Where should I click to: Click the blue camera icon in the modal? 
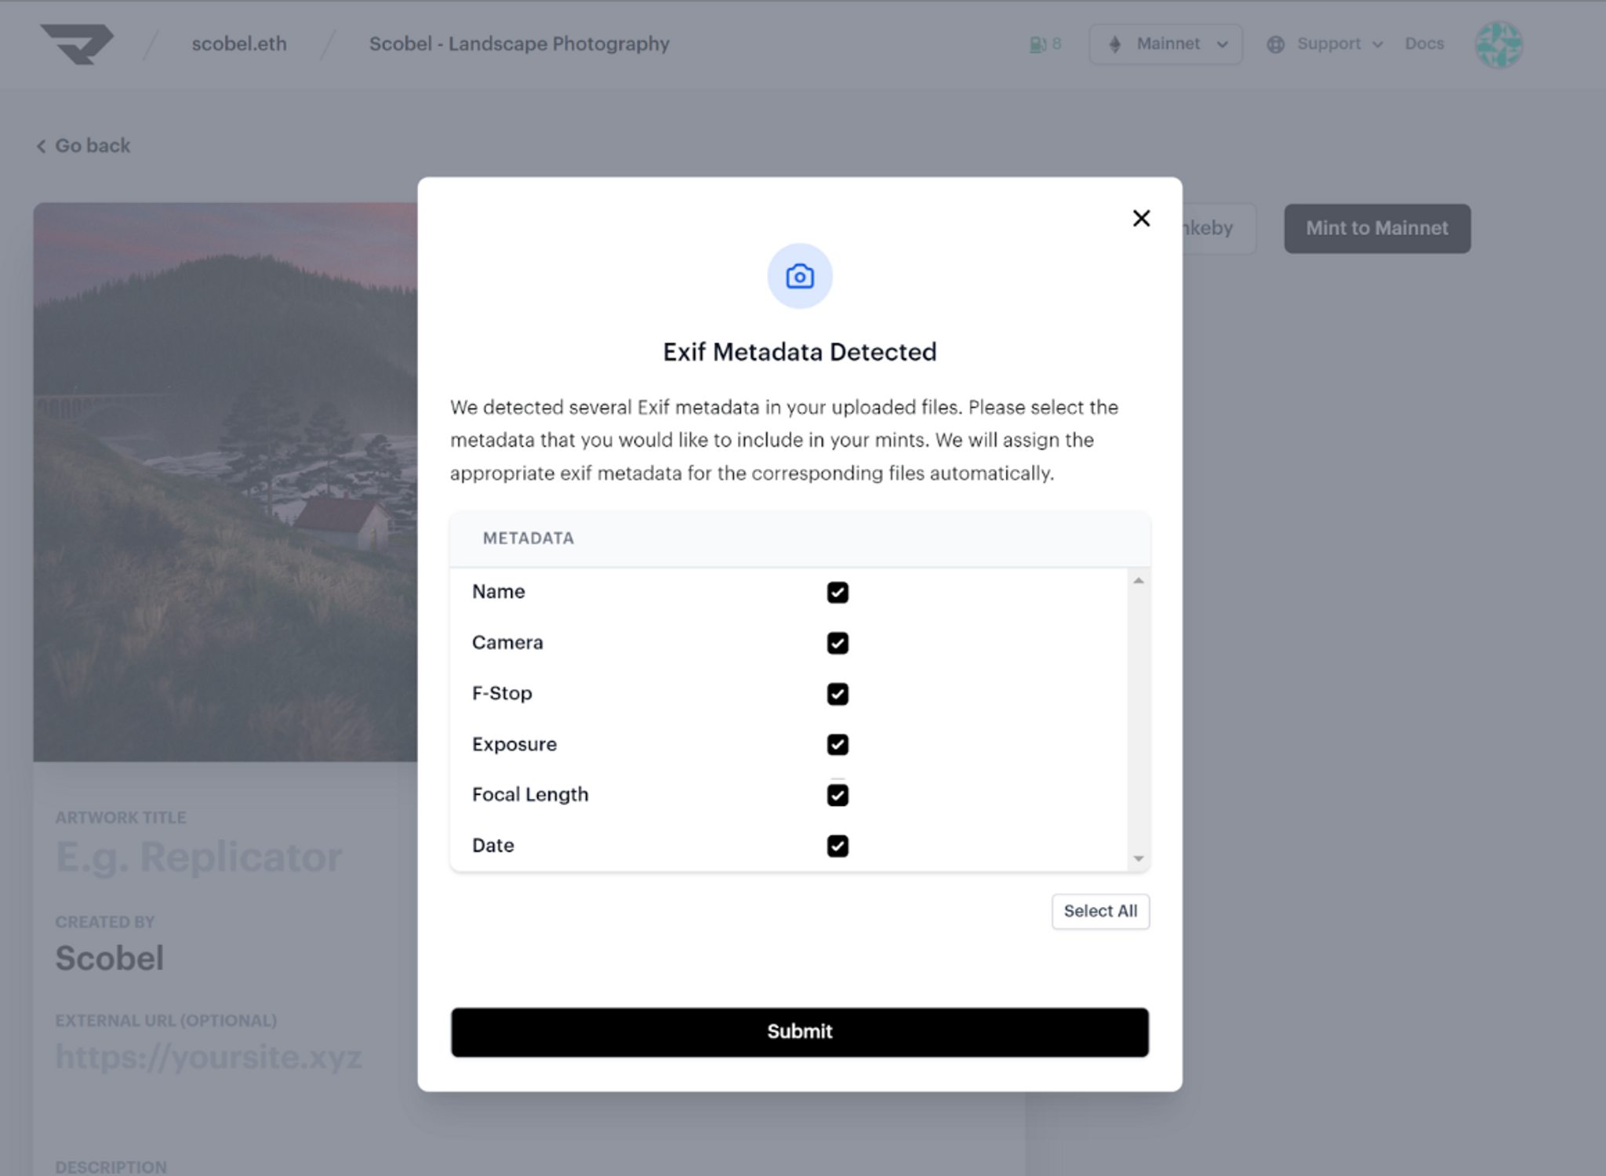pyautogui.click(x=799, y=276)
